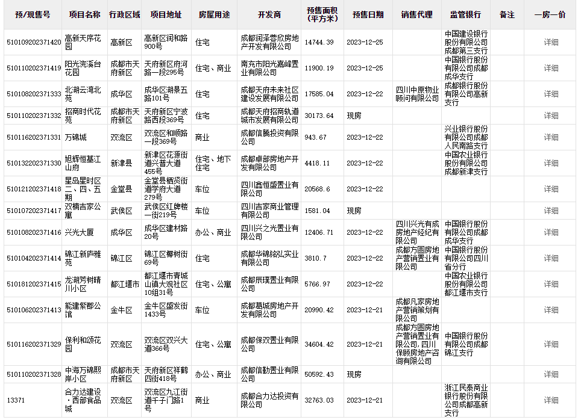Select presale number 510181202371415
This screenshot has width=578, height=420.
(x=34, y=284)
